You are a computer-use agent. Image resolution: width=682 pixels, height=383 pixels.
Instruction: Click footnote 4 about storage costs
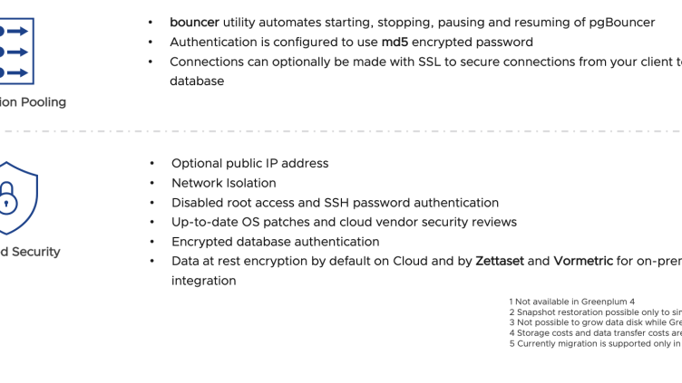click(x=595, y=333)
